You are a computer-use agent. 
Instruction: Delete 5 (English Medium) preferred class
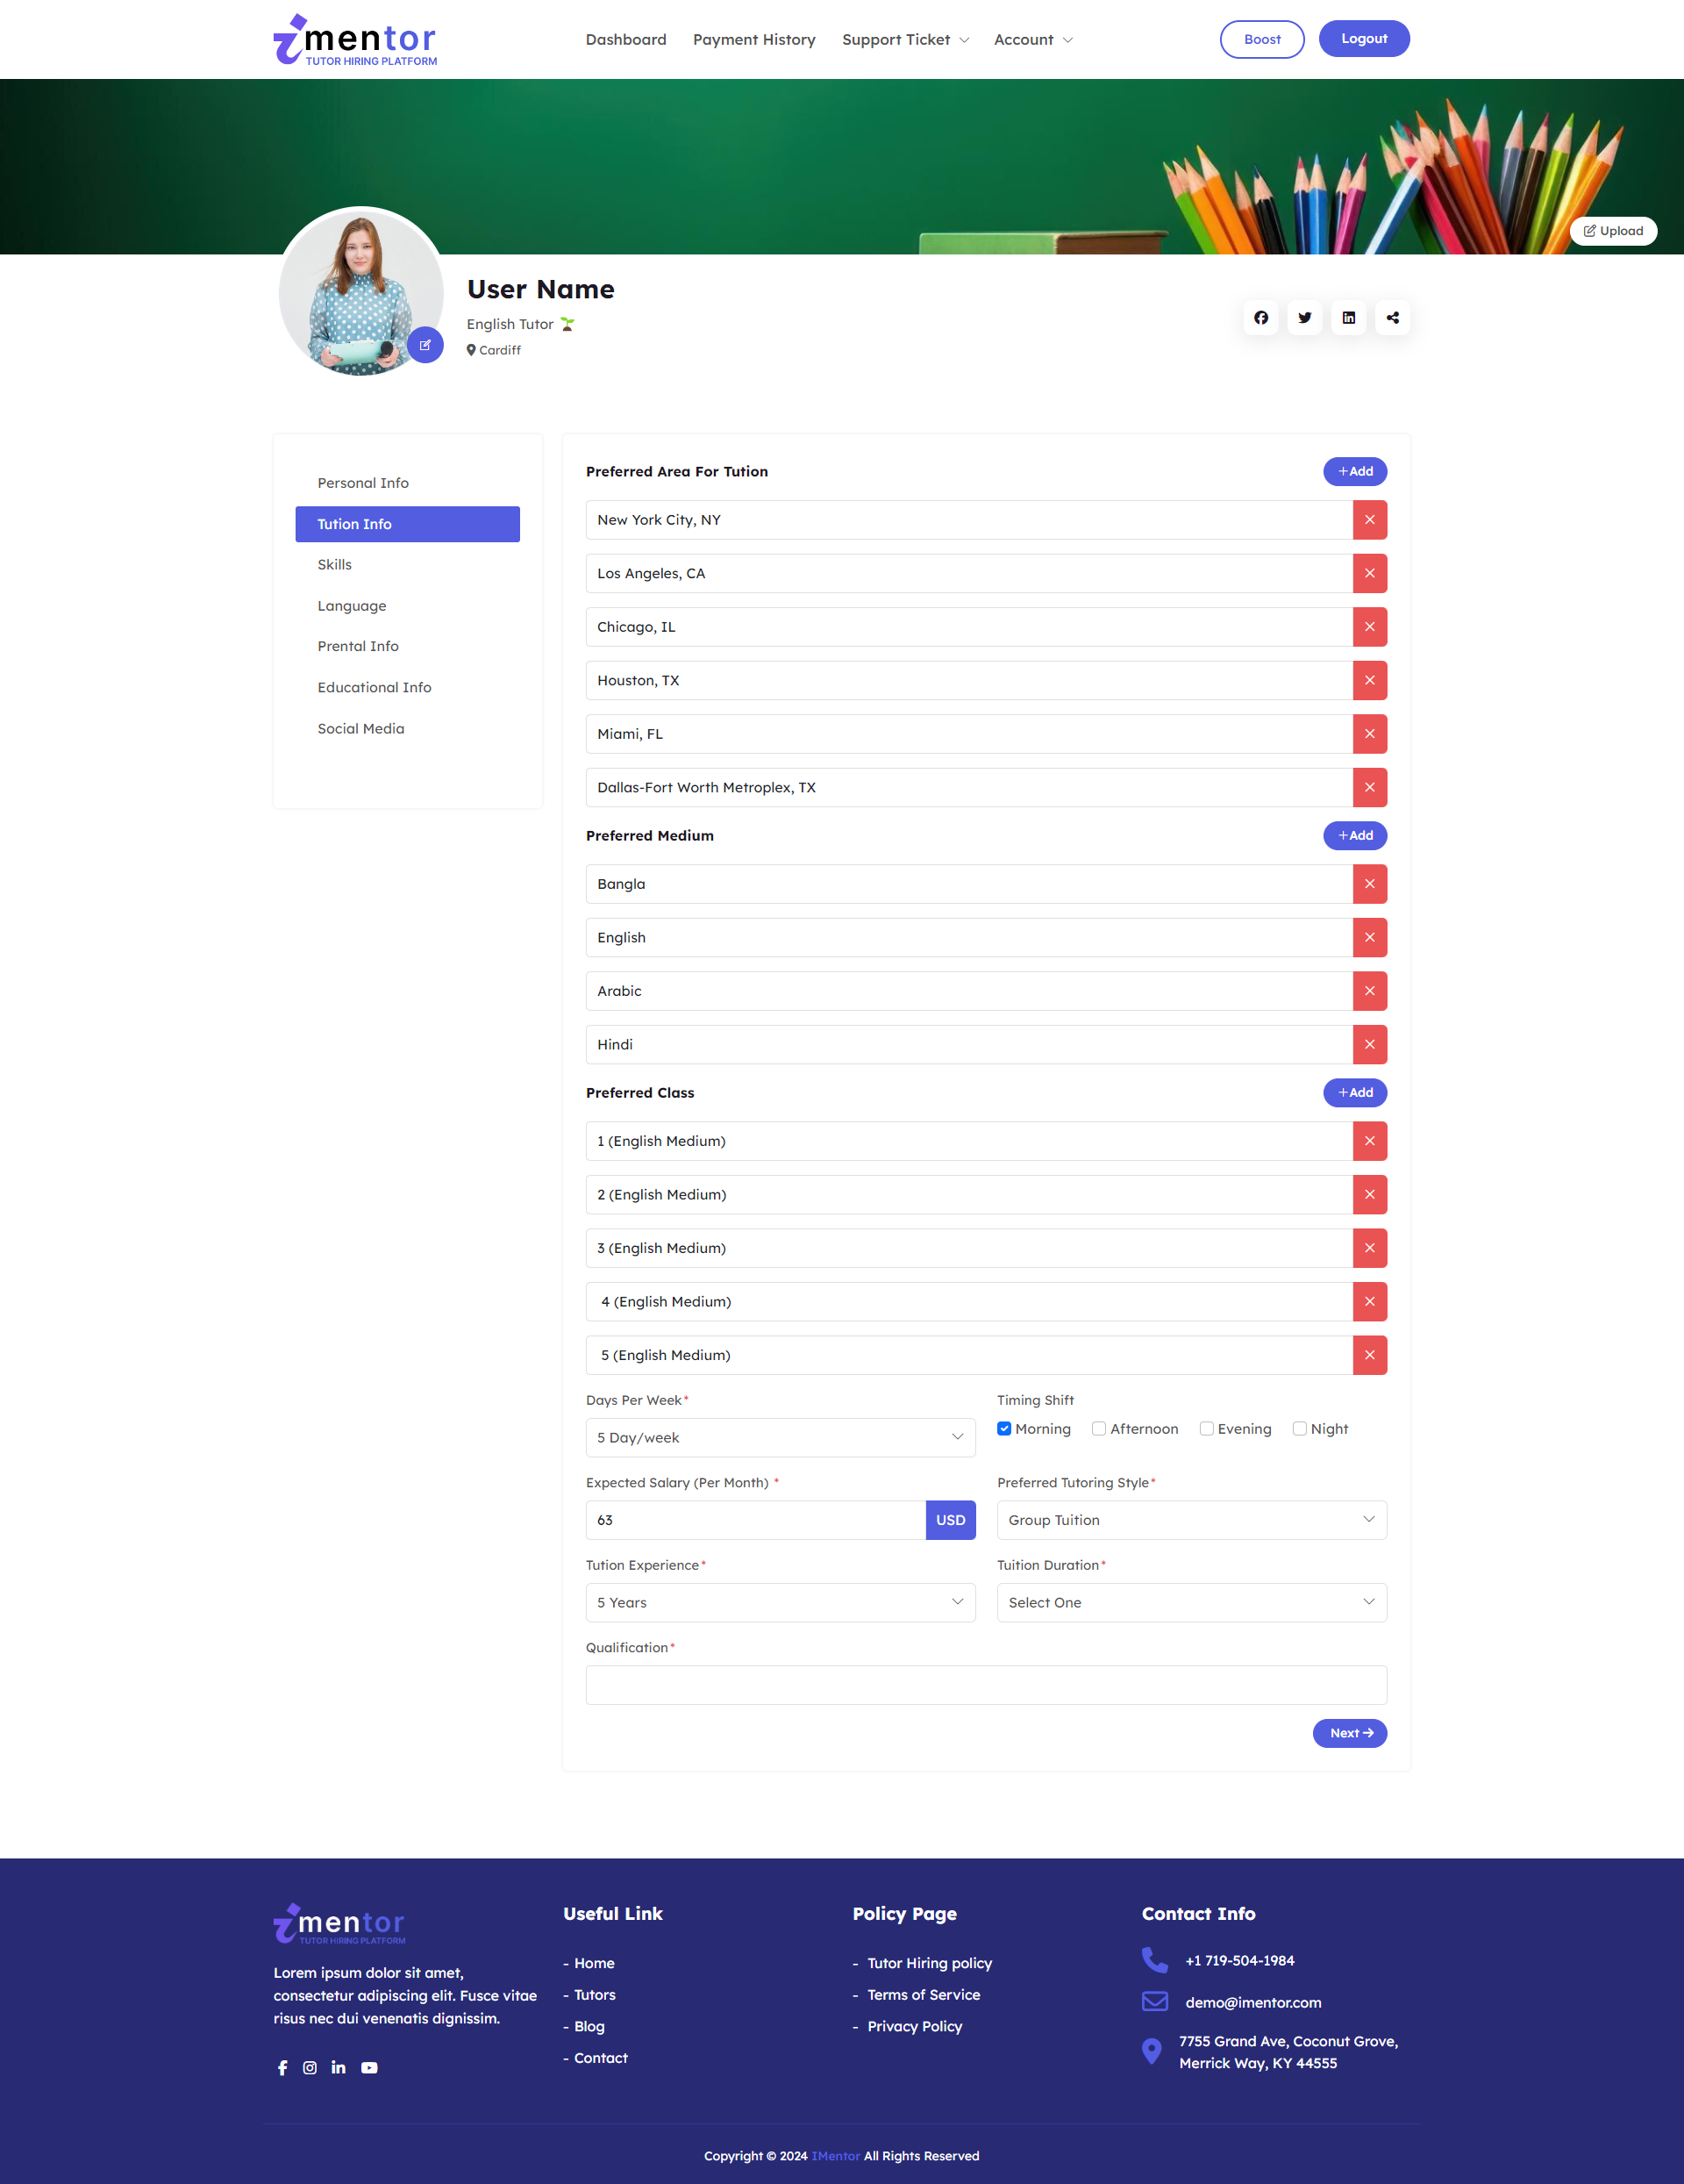[1370, 1355]
